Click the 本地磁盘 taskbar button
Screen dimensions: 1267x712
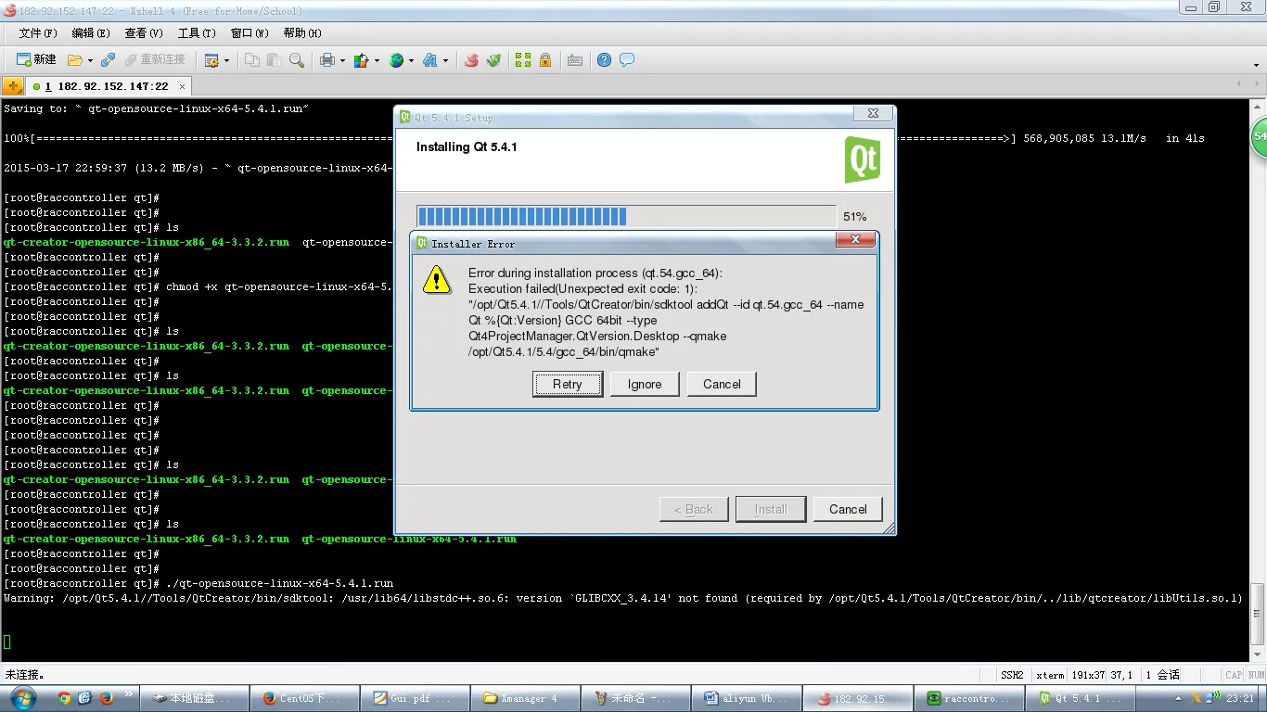194,698
